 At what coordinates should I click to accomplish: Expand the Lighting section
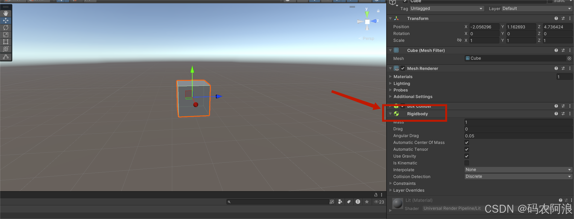(x=391, y=83)
